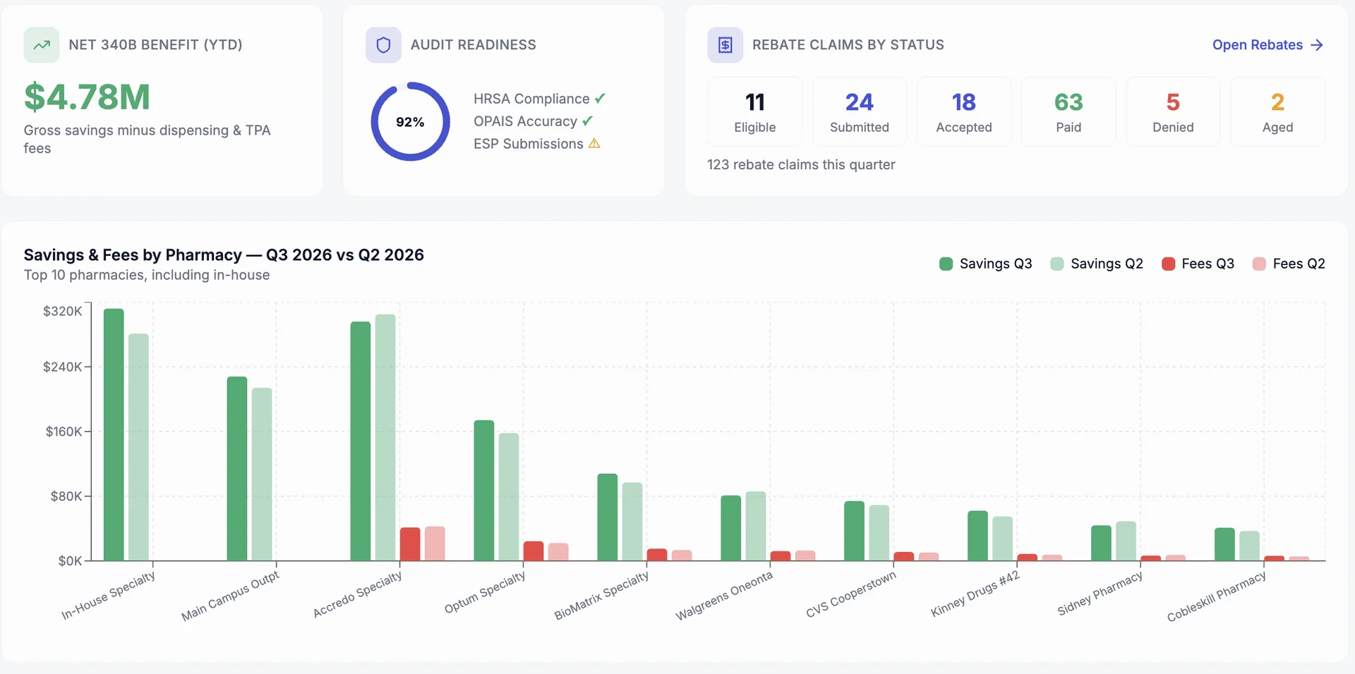
Task: Click the shield icon next to Audit Readiness
Action: pyautogui.click(x=383, y=45)
